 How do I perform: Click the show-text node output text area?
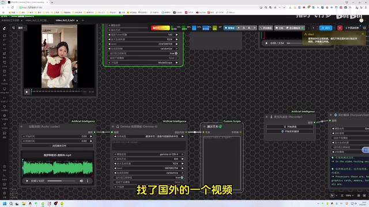pos(221,163)
